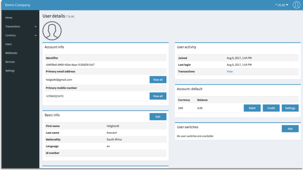Go to Home in the sidebar
This screenshot has width=303, height=170.
point(9,17)
